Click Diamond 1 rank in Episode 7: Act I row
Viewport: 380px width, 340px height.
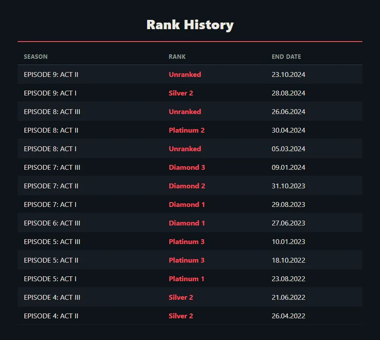tap(186, 205)
